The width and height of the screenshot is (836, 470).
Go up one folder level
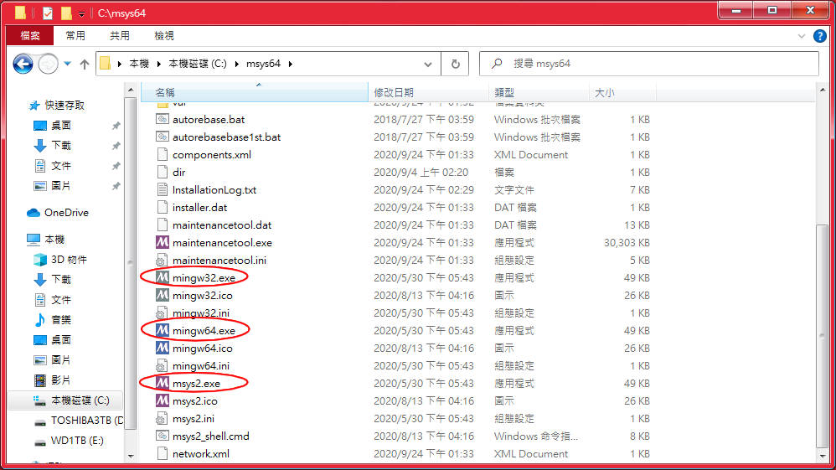(85, 64)
